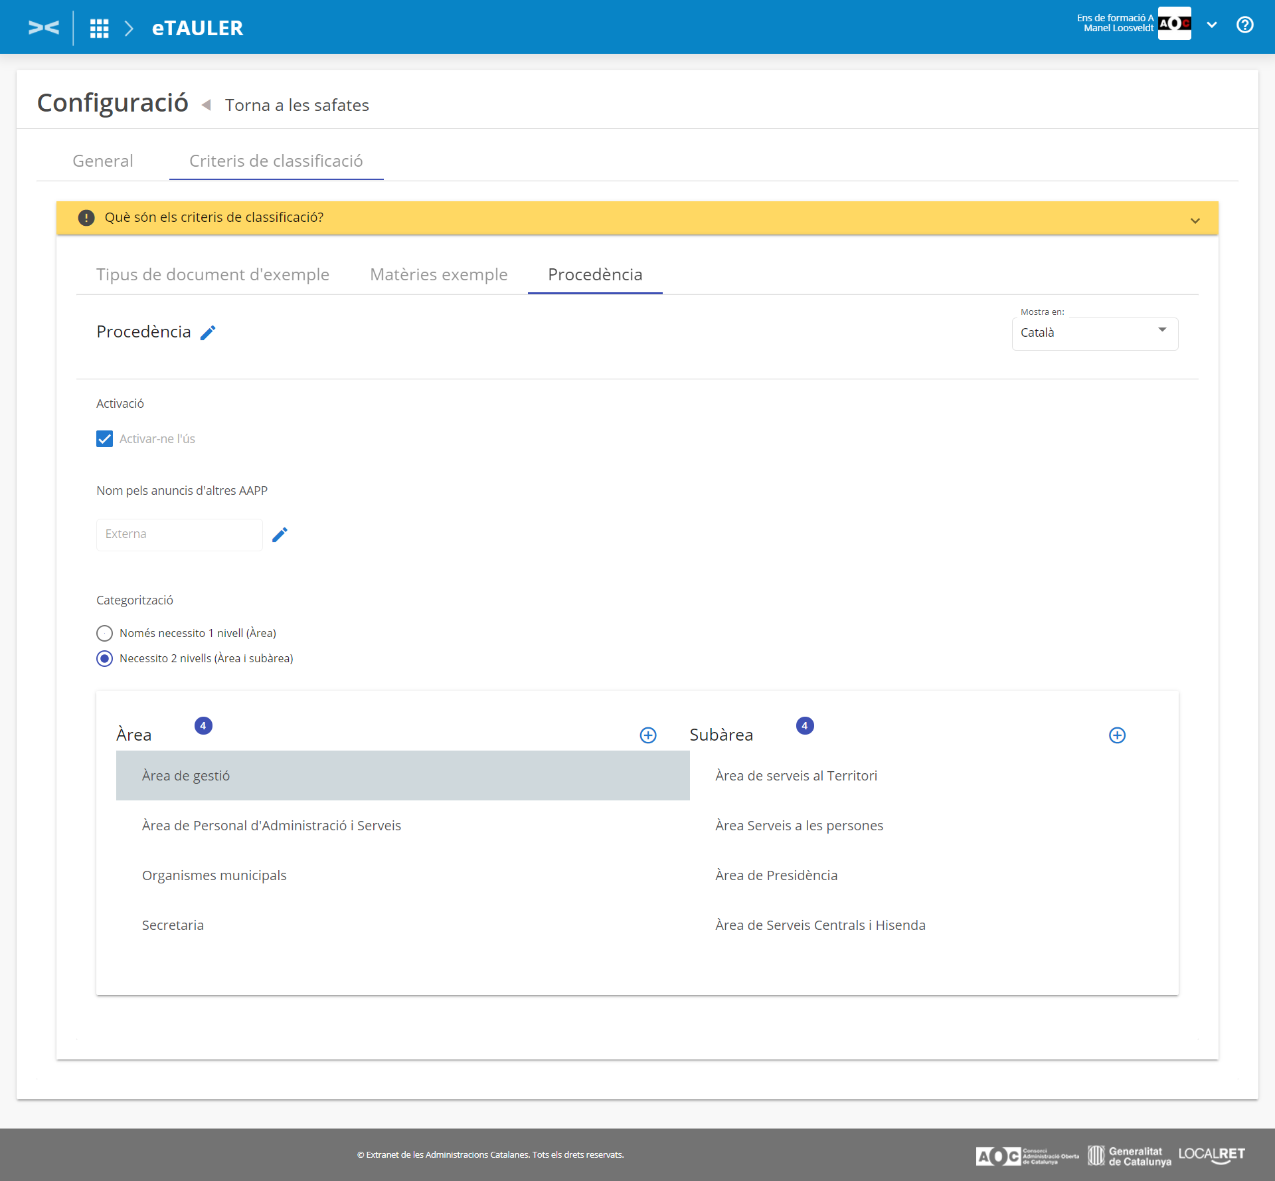1275x1181 pixels.
Task: Click the warning icon in yellow banner
Action: coord(86,218)
